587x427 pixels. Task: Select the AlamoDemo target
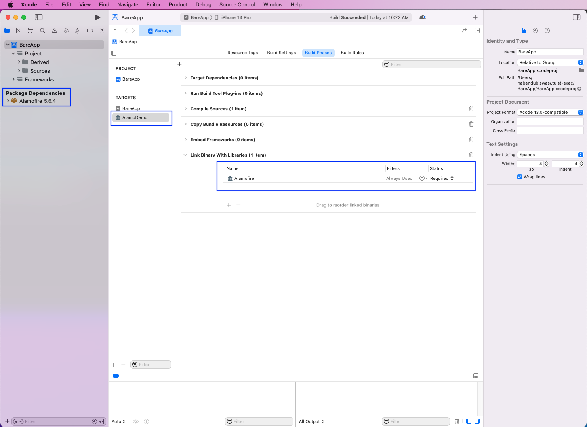(x=141, y=117)
